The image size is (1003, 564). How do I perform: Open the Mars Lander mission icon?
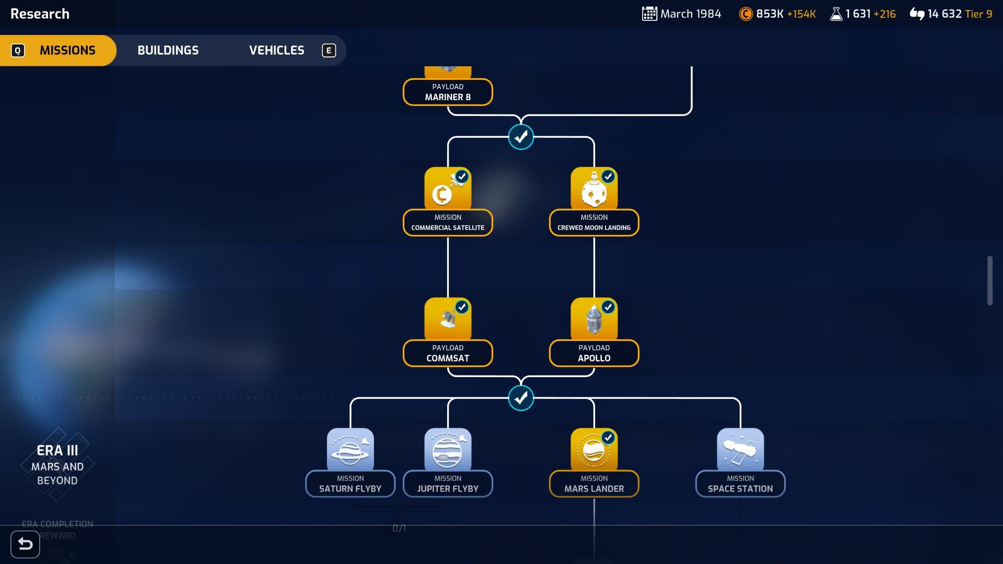(x=593, y=450)
